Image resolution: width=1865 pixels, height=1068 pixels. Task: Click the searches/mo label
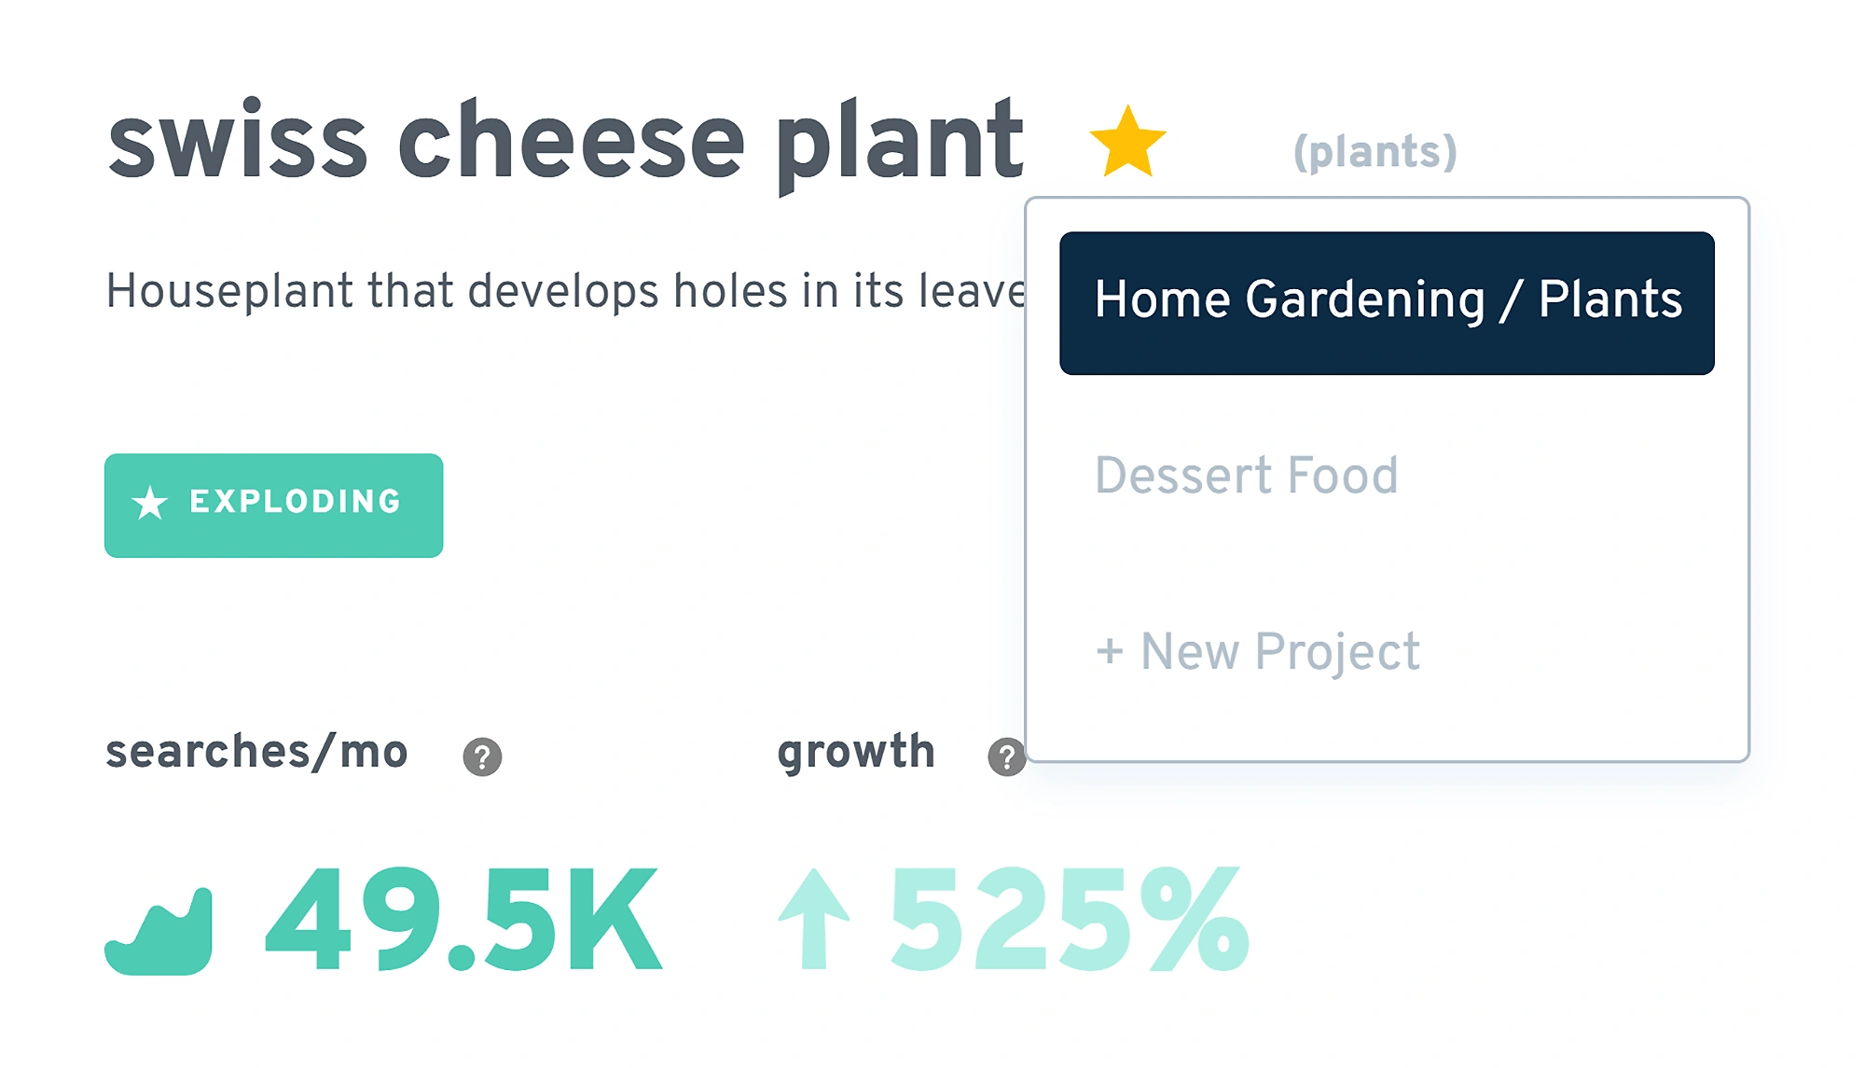click(x=256, y=751)
